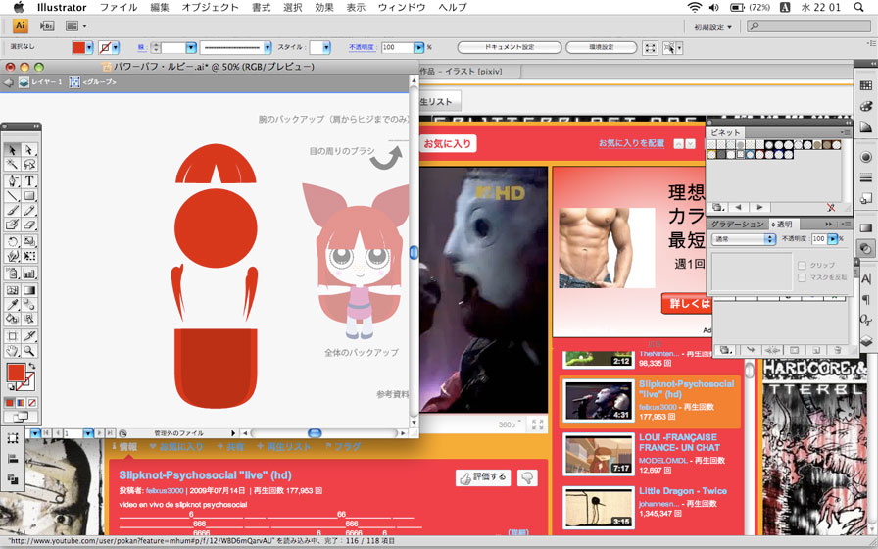Select the Rotate tool
Image resolution: width=878 pixels, height=549 pixels.
click(x=13, y=242)
